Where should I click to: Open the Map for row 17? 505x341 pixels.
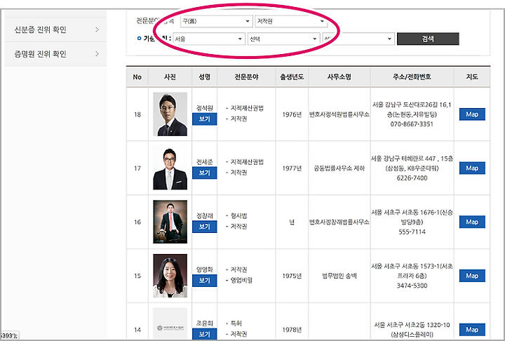coord(472,168)
